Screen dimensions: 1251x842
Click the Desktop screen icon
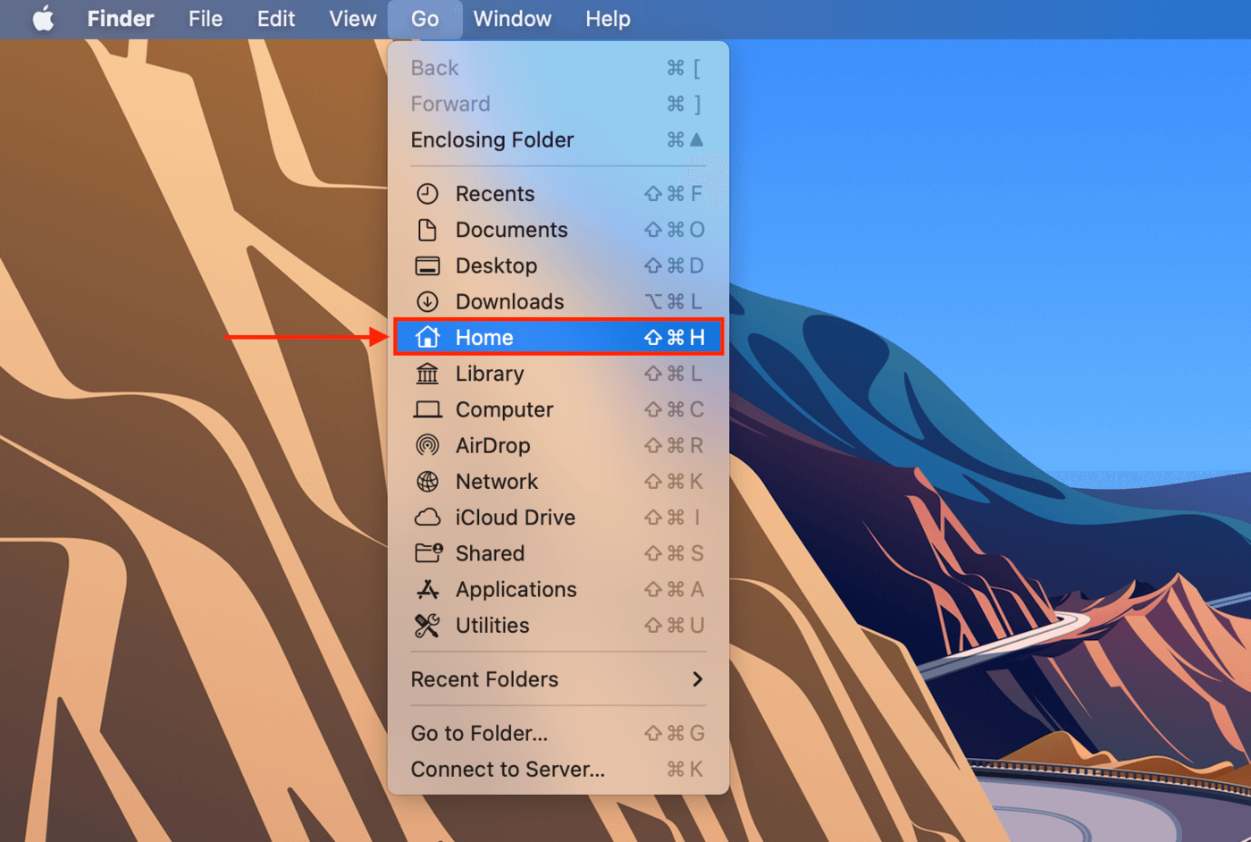428,265
